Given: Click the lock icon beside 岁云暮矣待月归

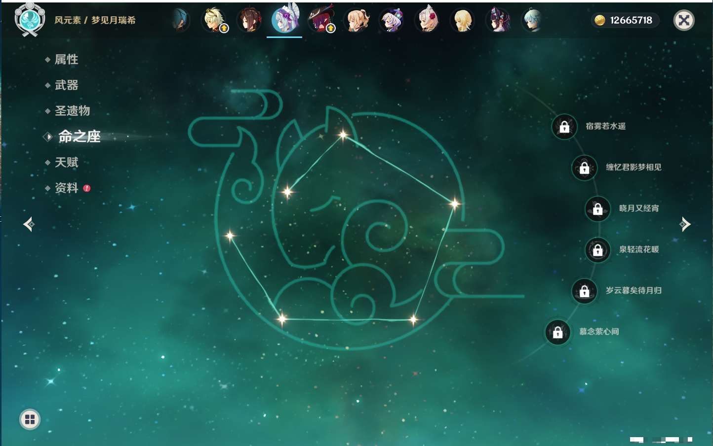Looking at the screenshot, I should pyautogui.click(x=585, y=291).
